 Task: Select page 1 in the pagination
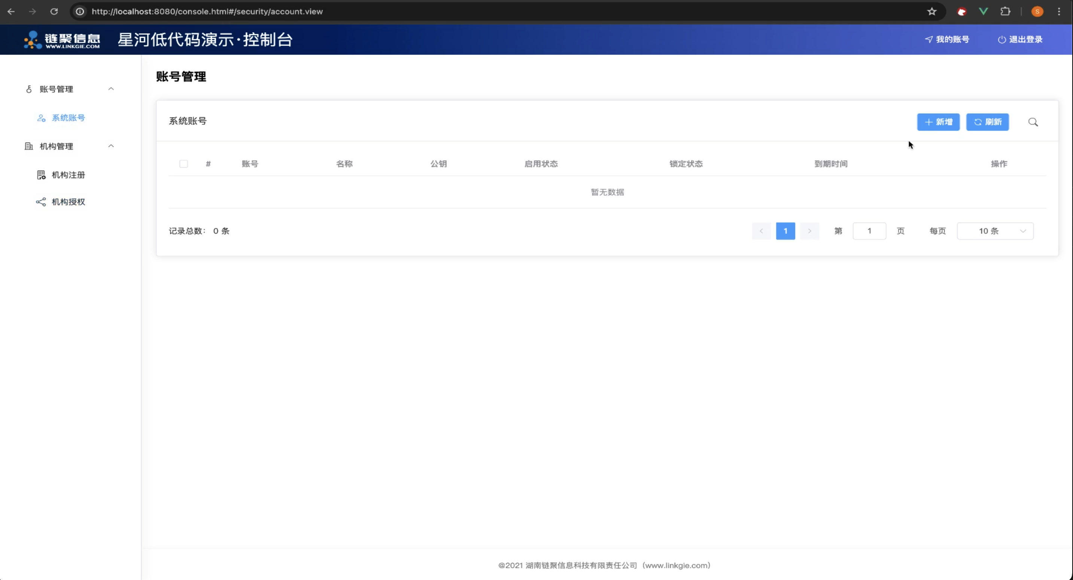(785, 231)
